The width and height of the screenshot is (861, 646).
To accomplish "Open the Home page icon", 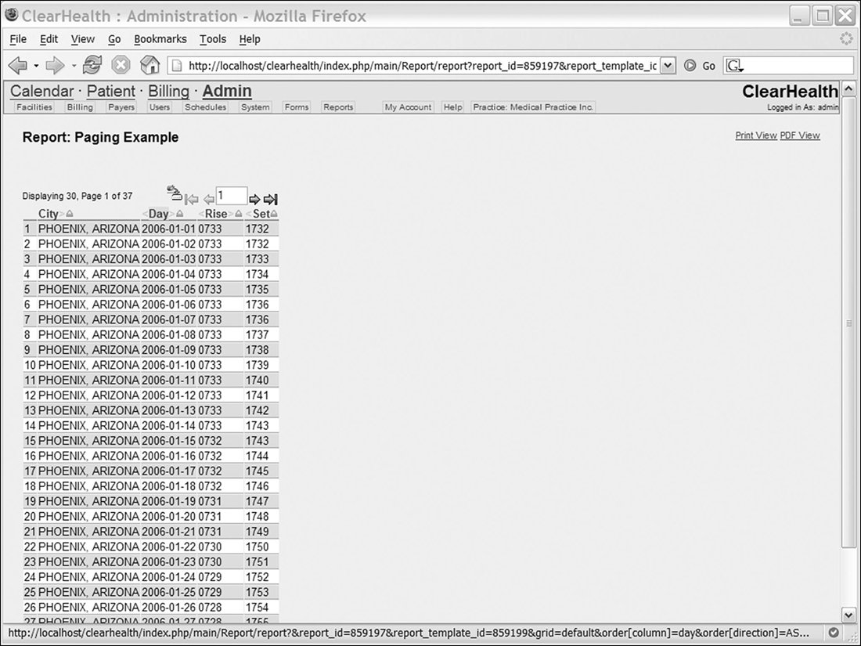I will (150, 65).
